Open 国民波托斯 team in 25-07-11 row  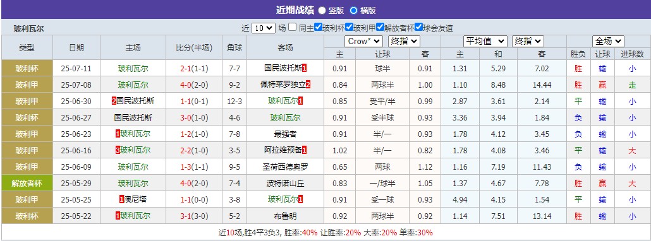(283, 68)
